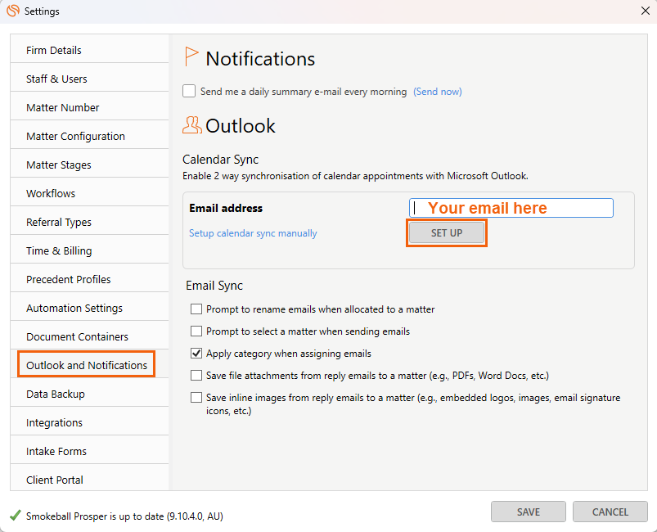This screenshot has height=532, width=657.
Task: Open Intake Forms settings
Action: [90, 451]
